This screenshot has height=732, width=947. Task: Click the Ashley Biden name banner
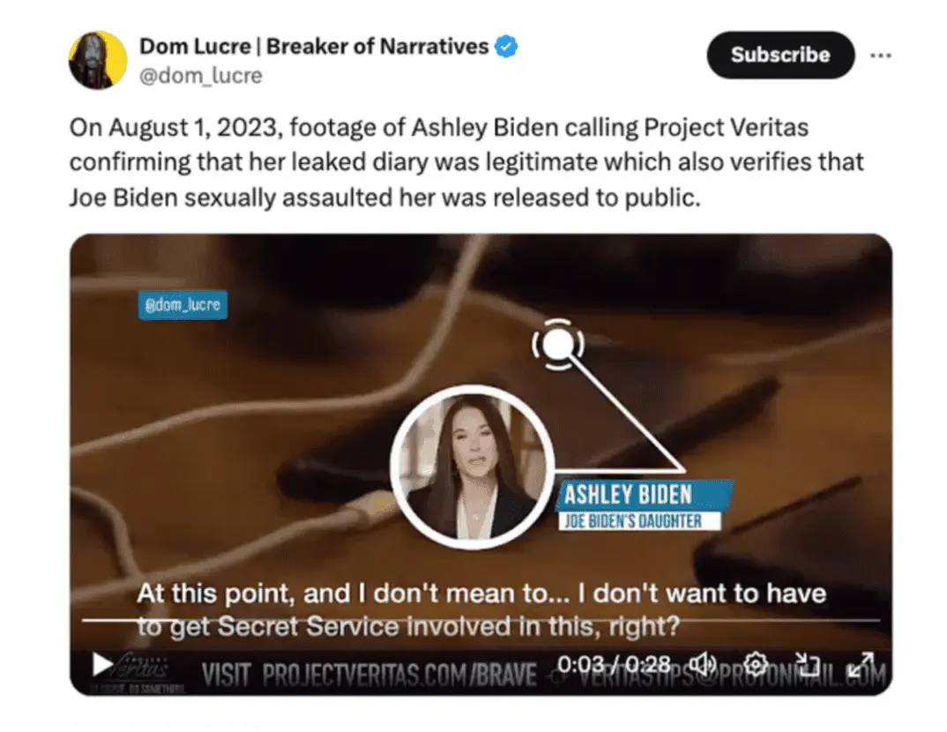pos(643,505)
